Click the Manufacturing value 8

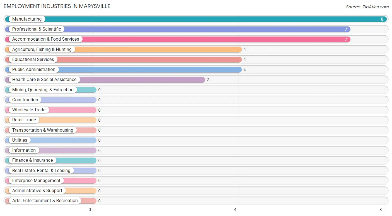point(383,19)
